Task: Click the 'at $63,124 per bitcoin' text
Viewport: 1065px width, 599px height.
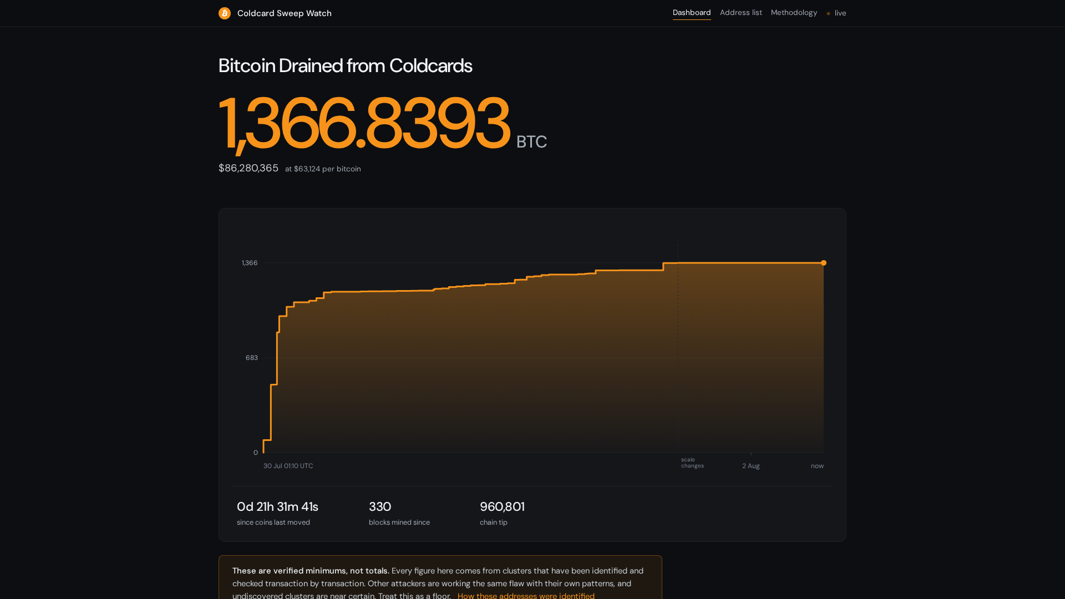Action: point(323,169)
